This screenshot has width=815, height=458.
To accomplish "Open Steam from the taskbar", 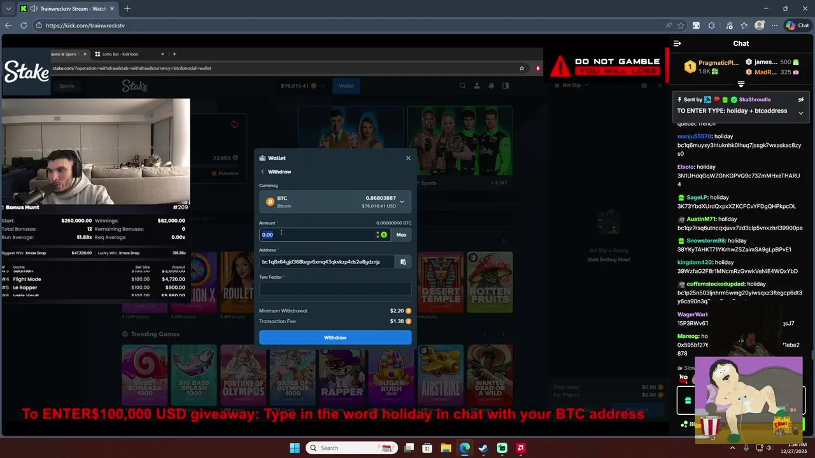I will (483, 448).
